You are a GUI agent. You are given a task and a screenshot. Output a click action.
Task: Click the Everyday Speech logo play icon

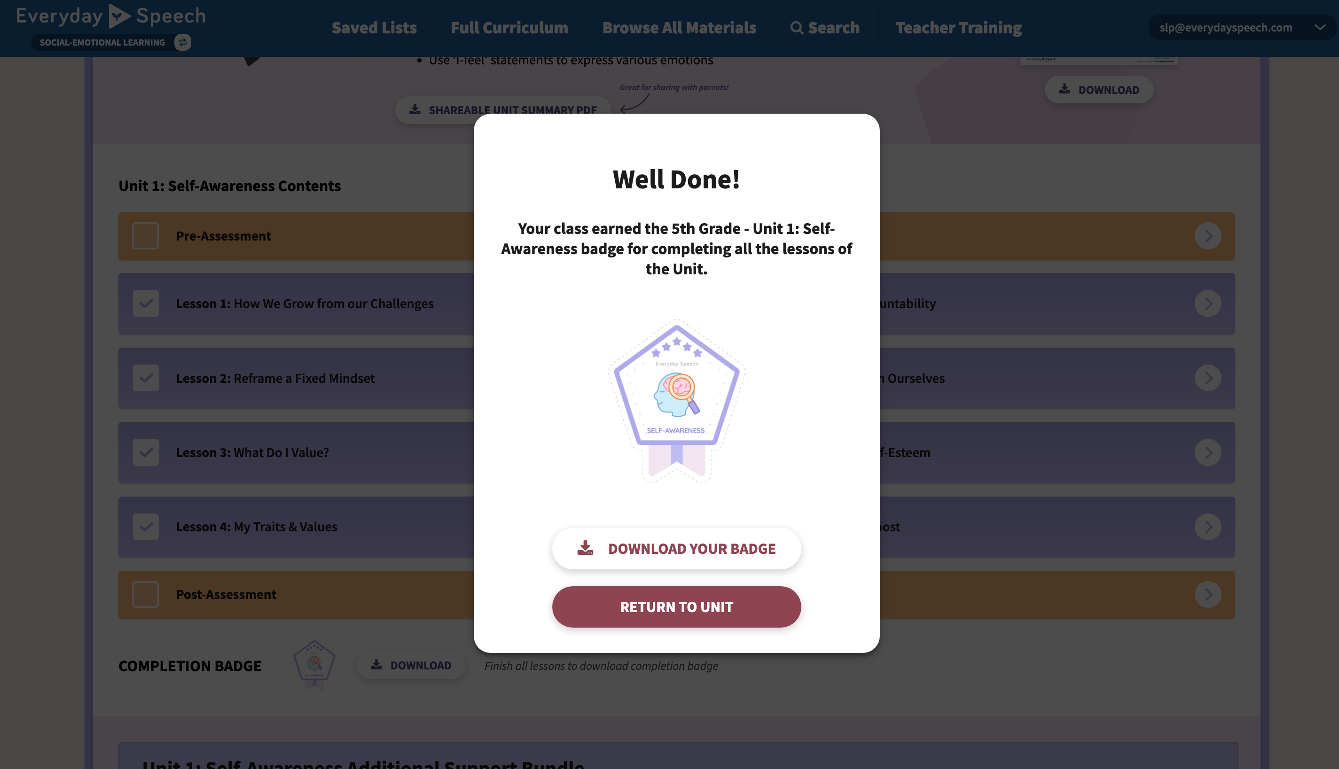[120, 16]
